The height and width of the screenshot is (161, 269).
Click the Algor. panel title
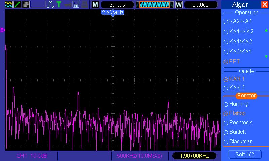click(x=241, y=5)
